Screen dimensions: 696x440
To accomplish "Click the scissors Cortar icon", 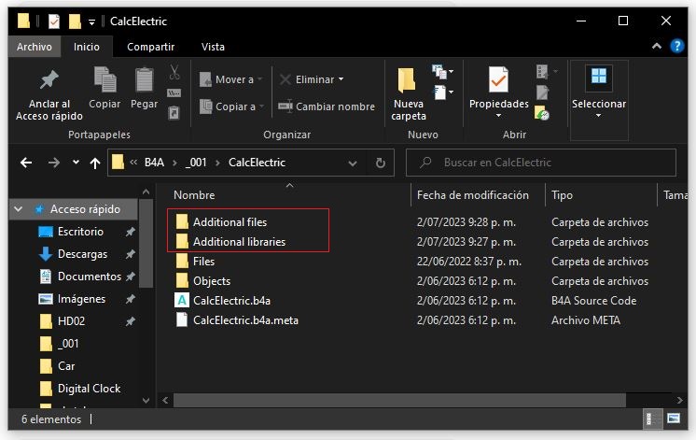I will (174, 72).
